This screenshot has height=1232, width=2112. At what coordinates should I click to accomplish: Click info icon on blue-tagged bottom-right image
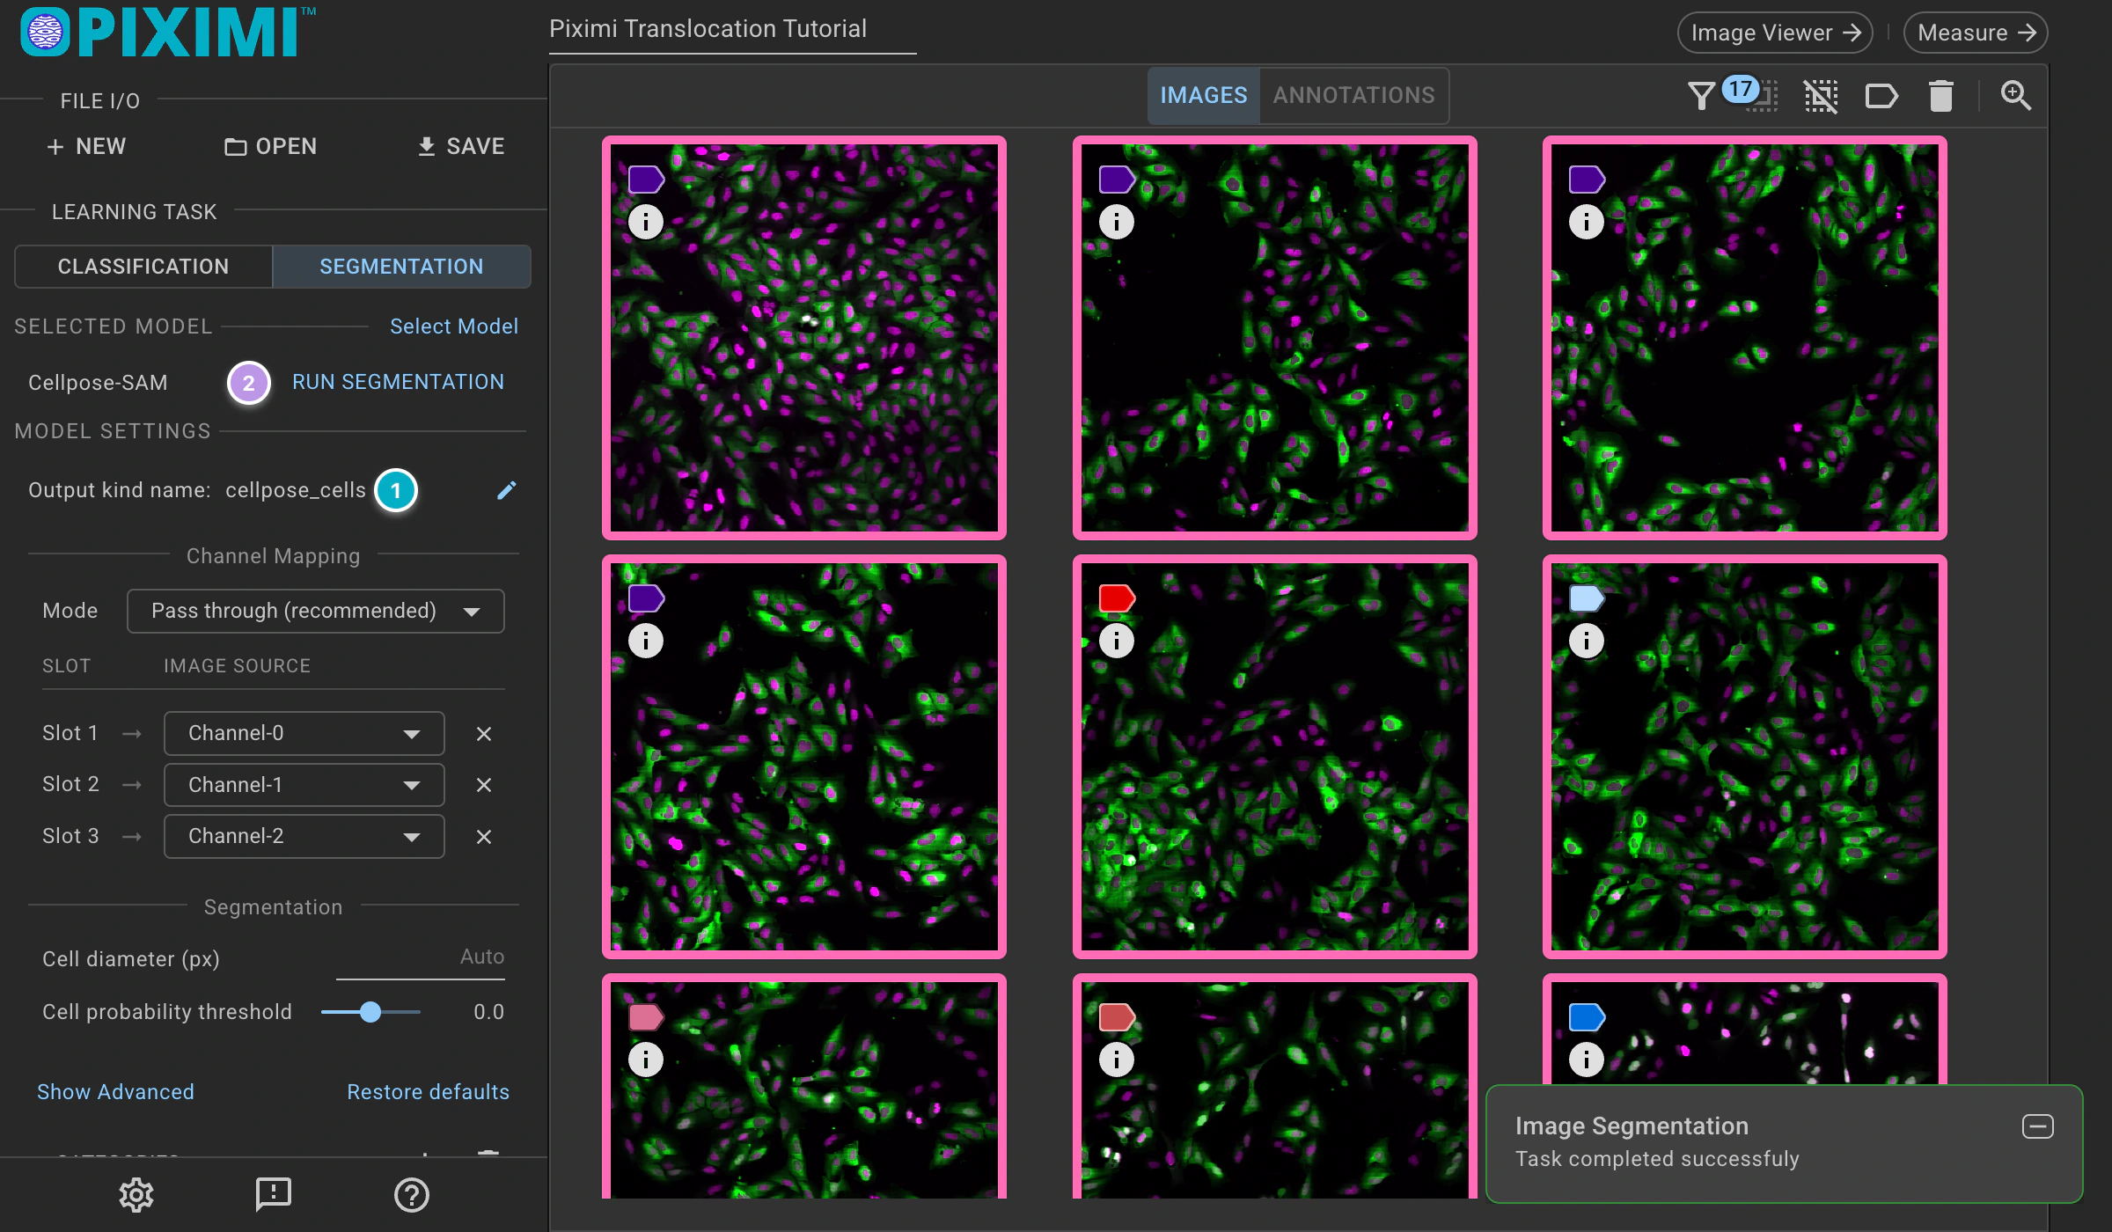click(x=1587, y=1060)
